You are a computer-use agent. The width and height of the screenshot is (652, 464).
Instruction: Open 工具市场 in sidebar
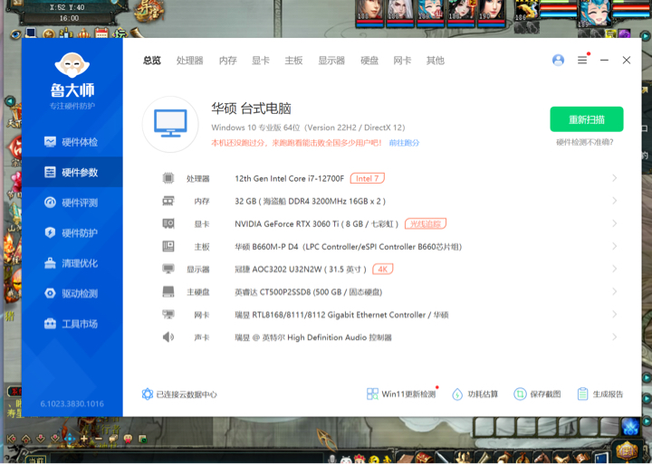click(72, 324)
